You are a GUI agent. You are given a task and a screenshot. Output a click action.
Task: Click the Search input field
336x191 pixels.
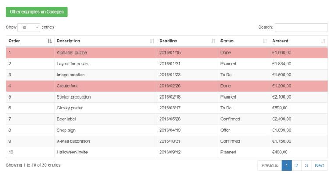(x=301, y=27)
